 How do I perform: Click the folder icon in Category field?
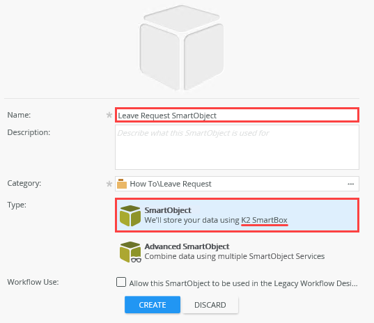(122, 184)
